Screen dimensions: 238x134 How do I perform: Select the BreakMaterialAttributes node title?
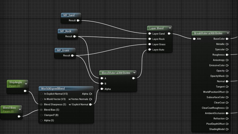click(x=208, y=33)
